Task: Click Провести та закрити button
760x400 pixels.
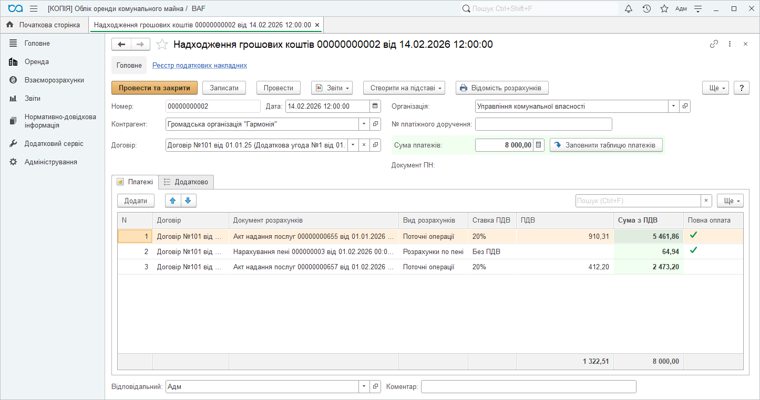Action: pyautogui.click(x=154, y=88)
